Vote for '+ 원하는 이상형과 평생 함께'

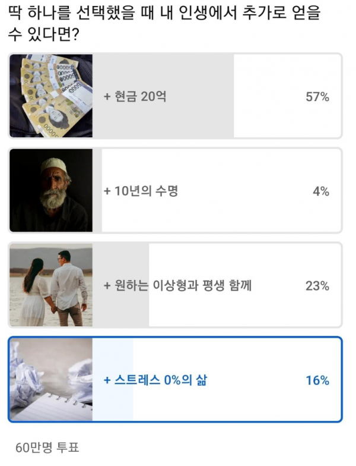[178, 286]
